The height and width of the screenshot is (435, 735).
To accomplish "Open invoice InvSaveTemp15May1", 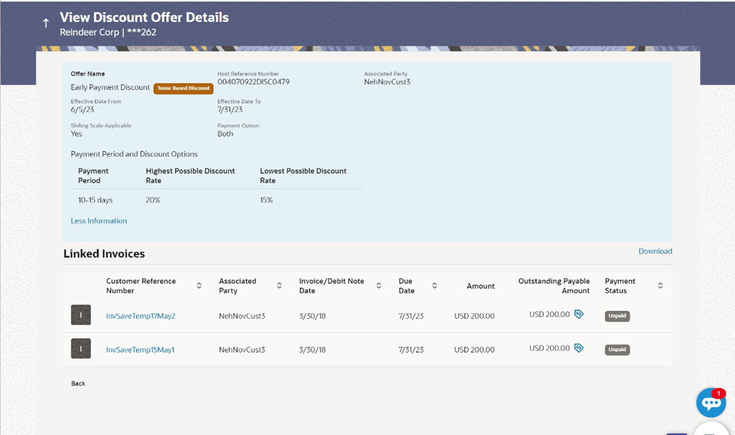I will [140, 350].
